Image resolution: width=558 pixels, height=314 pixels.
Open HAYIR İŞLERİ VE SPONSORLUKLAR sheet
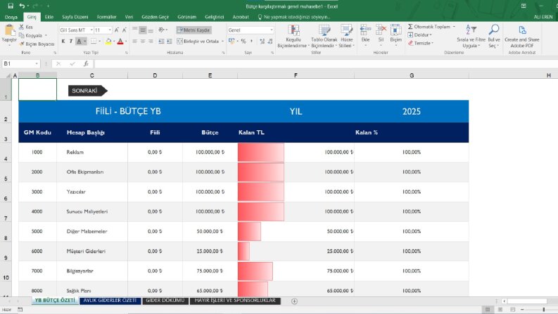[x=235, y=301]
